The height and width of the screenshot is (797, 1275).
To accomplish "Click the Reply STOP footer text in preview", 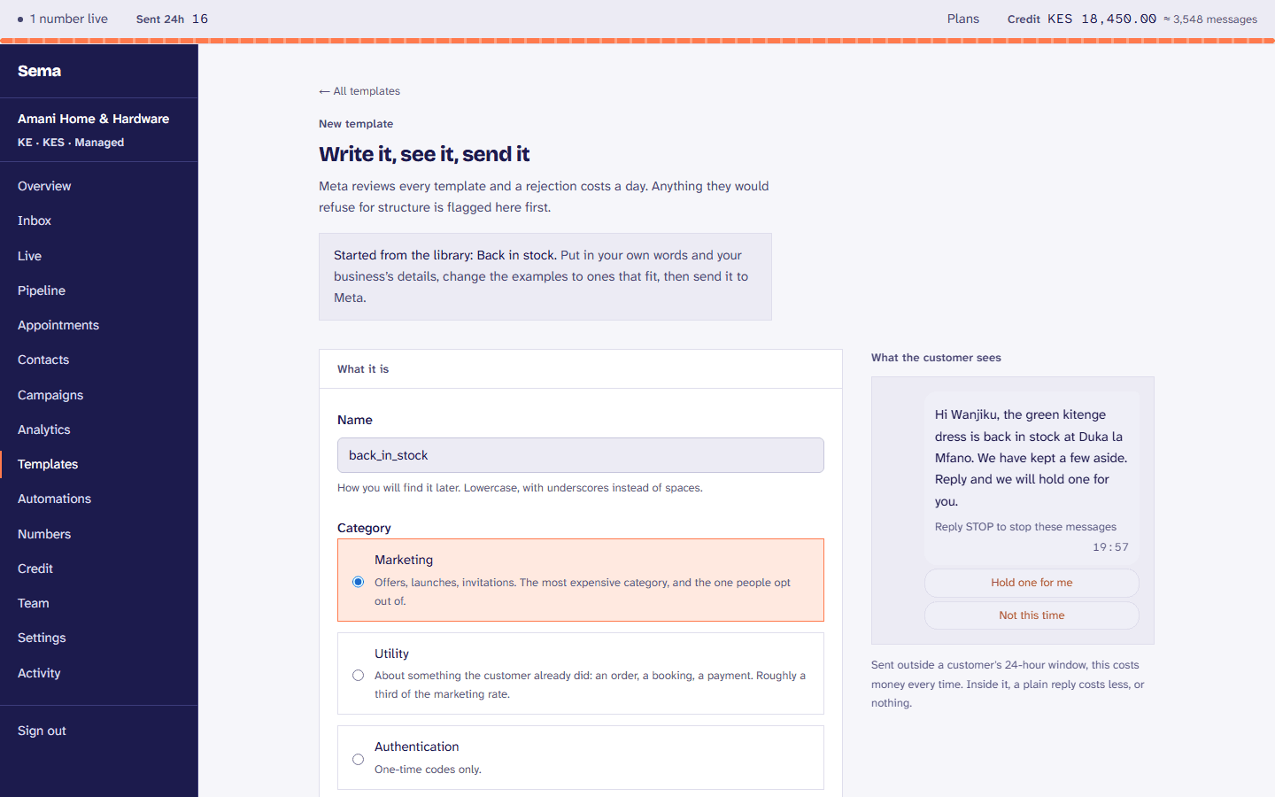I will click(1025, 527).
